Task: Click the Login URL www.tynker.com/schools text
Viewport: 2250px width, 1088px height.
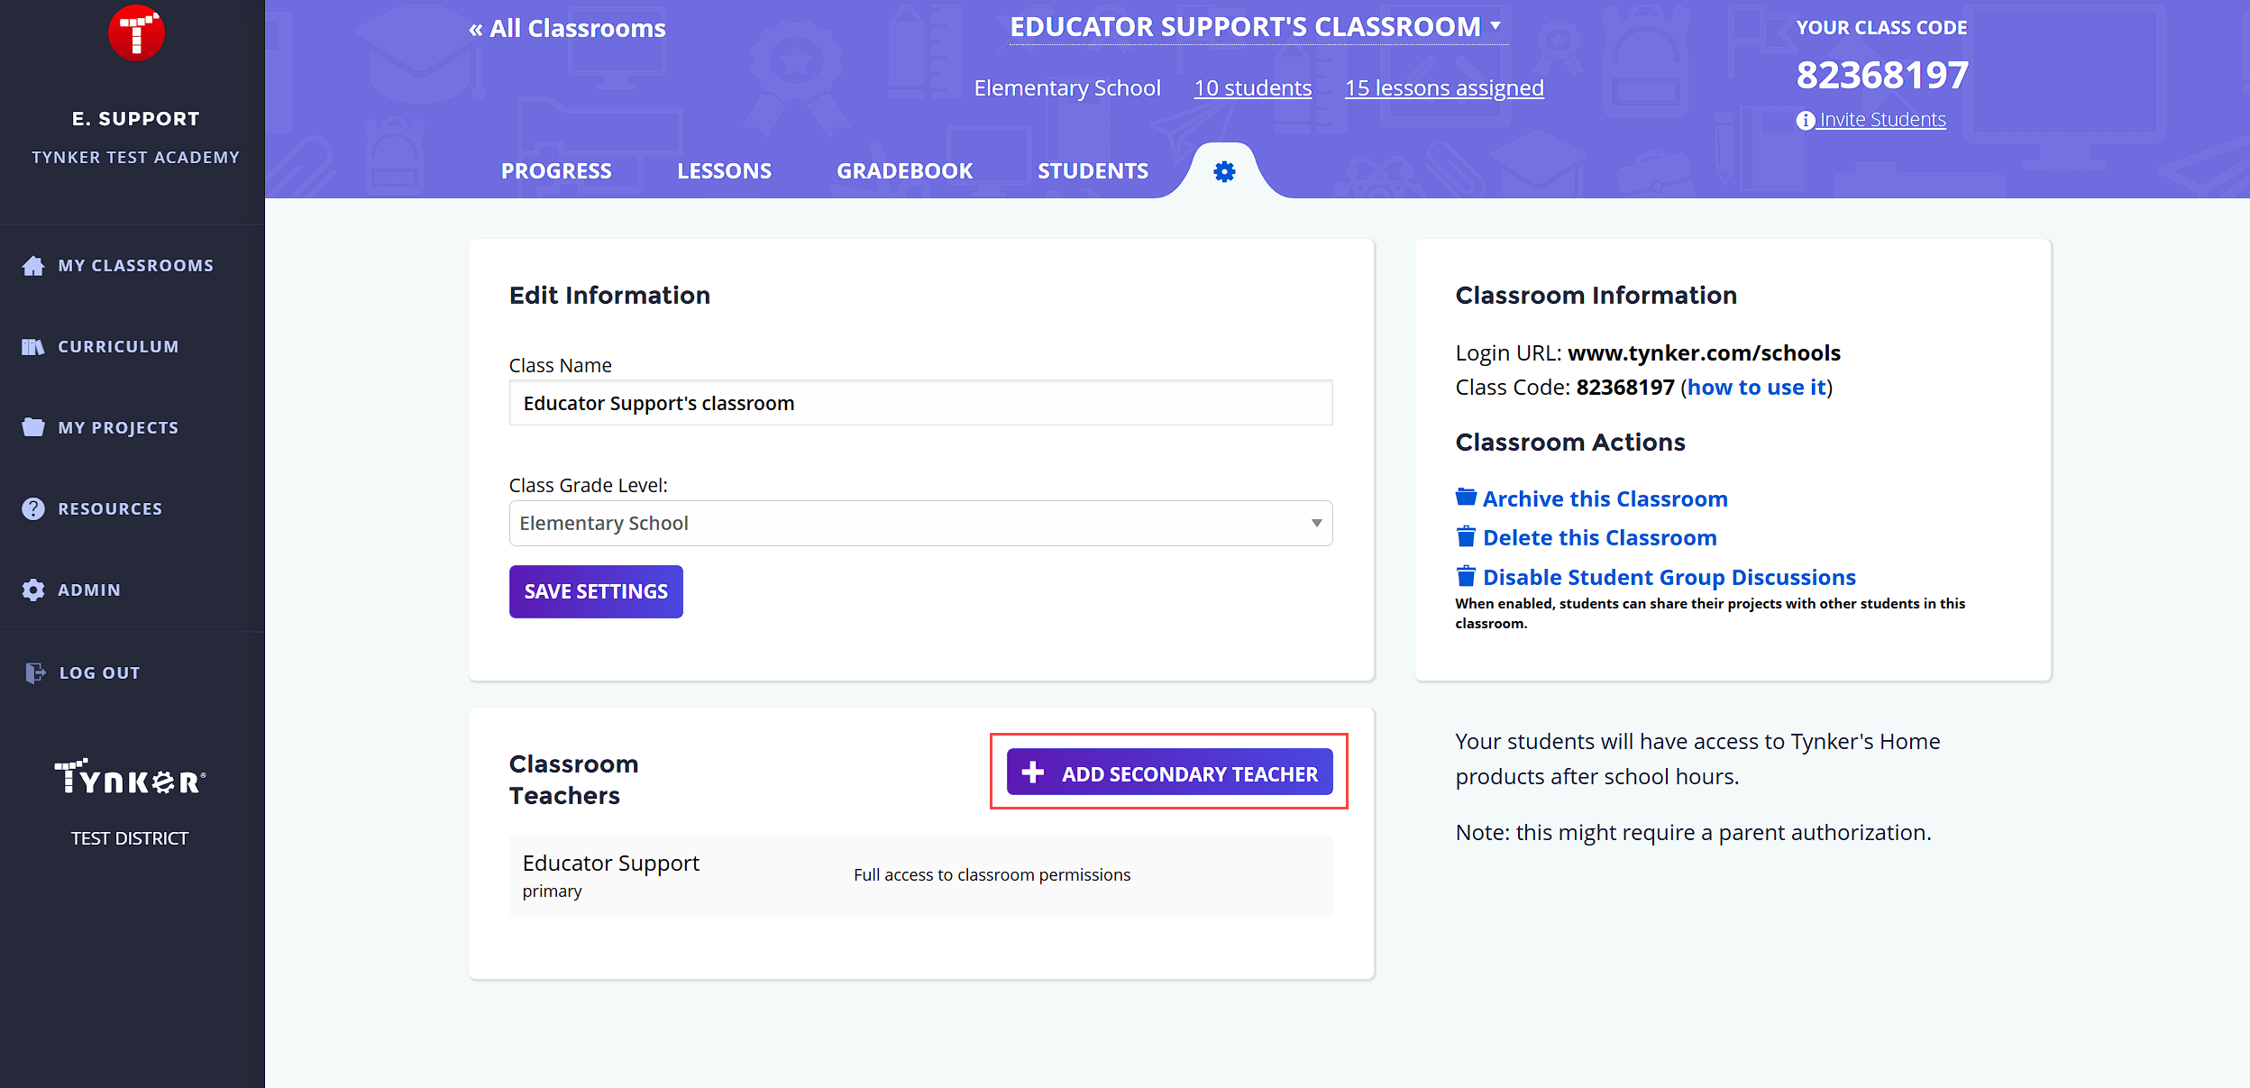Action: (x=1704, y=353)
